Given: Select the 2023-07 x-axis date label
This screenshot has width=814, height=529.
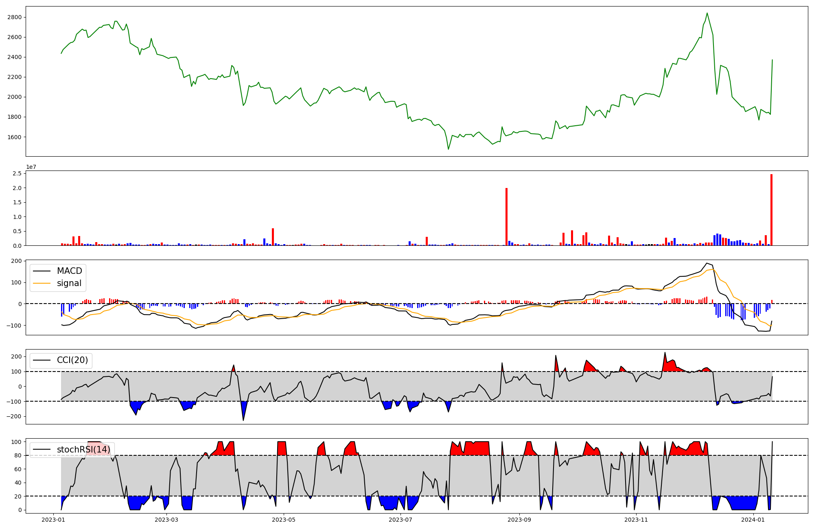Looking at the screenshot, I should pyautogui.click(x=400, y=520).
